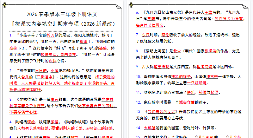The height and width of the screenshot is (138, 253).
Task: Click the question number '9.' on right page
Action: (137, 67)
